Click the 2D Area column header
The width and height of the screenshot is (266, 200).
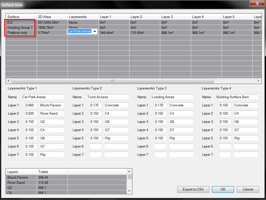pos(52,17)
